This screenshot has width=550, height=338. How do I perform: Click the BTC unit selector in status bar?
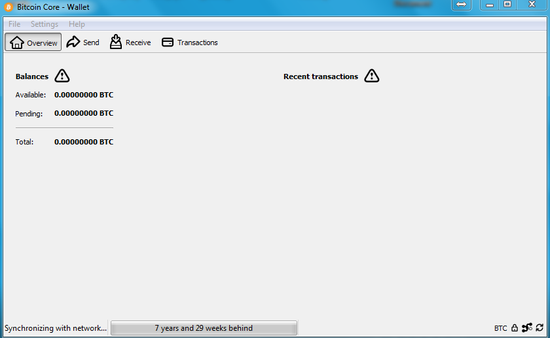(500, 328)
